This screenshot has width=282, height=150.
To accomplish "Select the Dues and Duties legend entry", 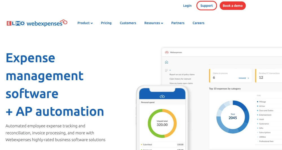I will click(265, 110).
